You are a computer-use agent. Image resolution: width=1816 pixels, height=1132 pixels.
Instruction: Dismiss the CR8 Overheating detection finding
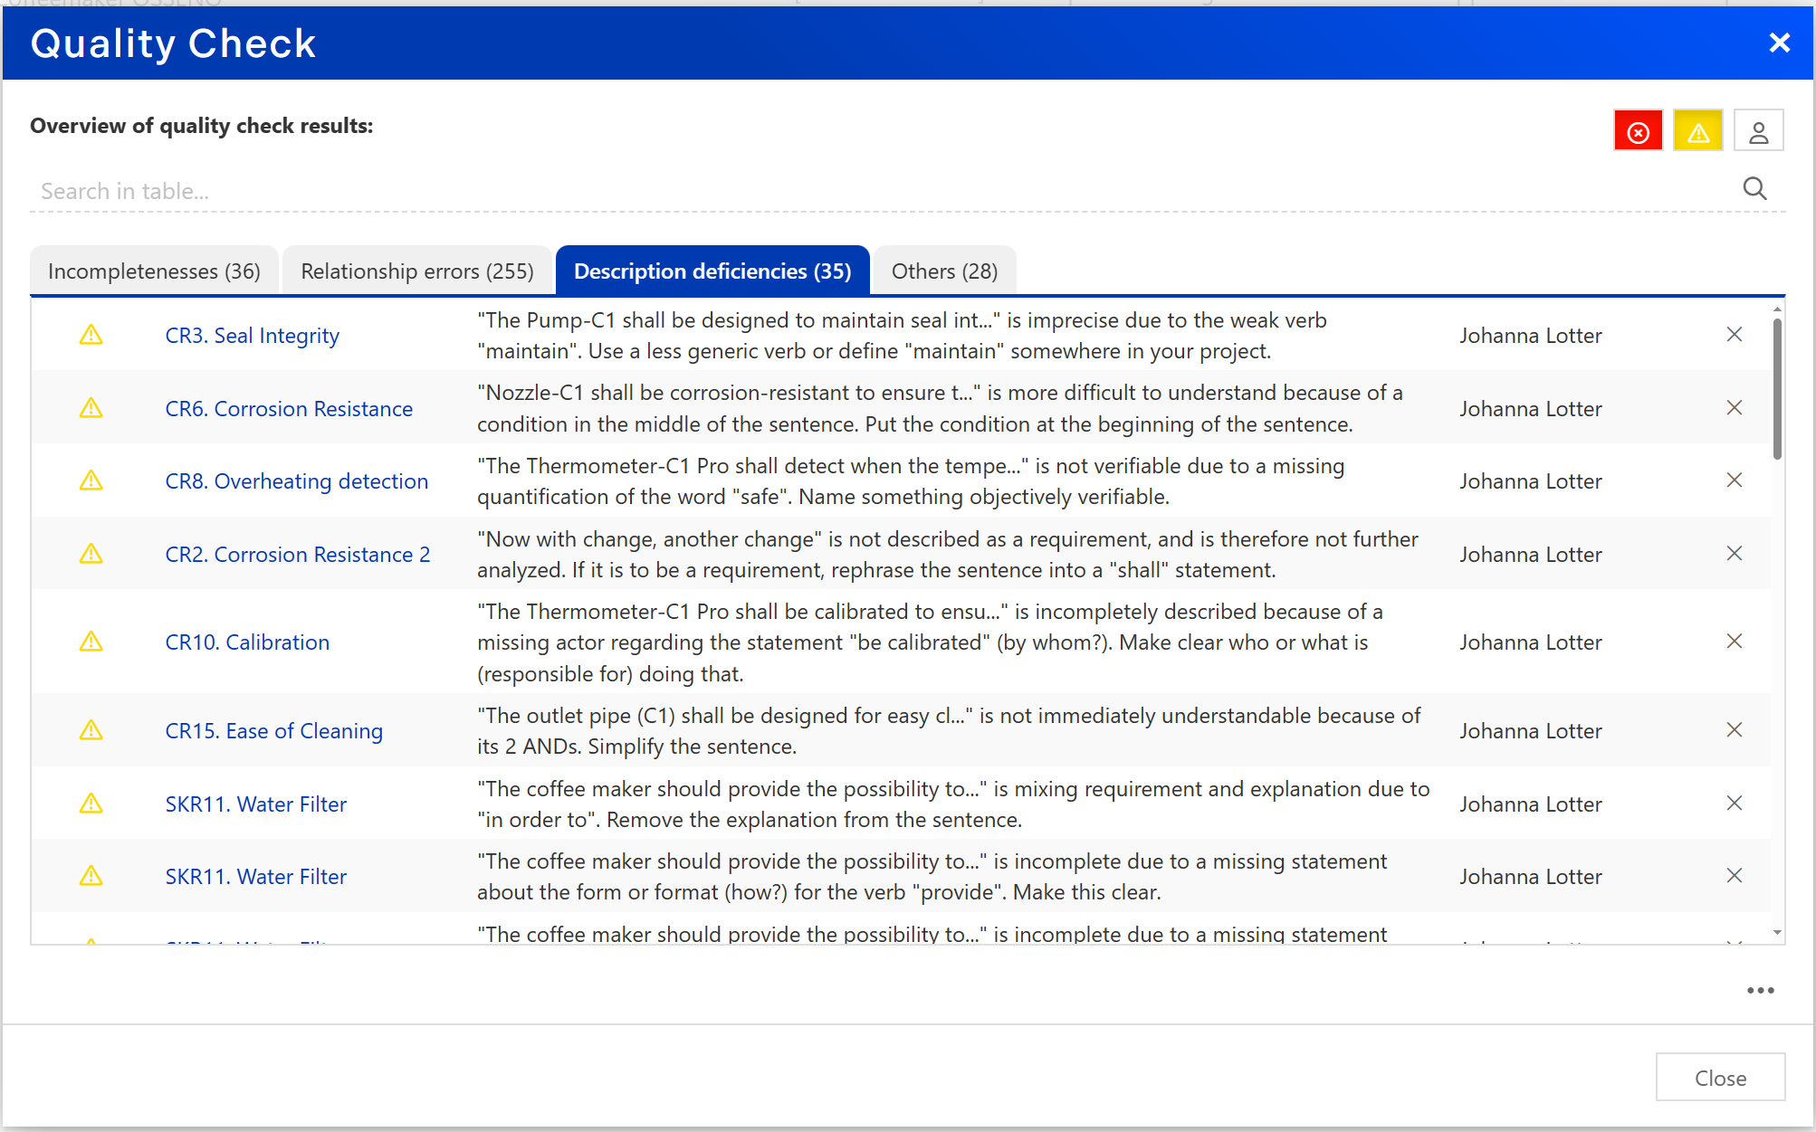coord(1734,480)
